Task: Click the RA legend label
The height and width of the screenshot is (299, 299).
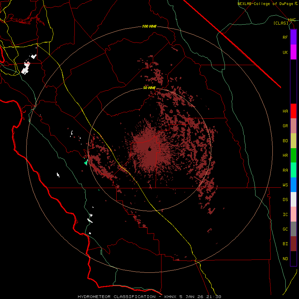Action: (285, 170)
